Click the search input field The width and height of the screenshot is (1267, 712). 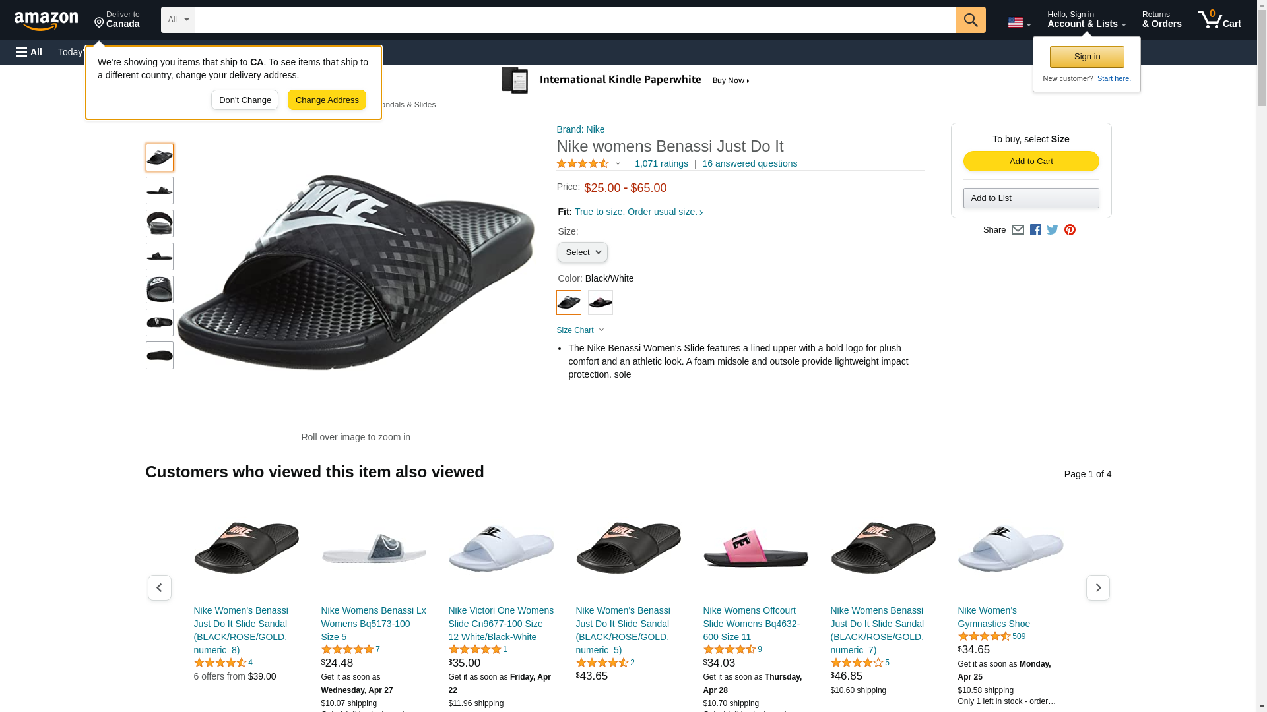pyautogui.click(x=575, y=20)
